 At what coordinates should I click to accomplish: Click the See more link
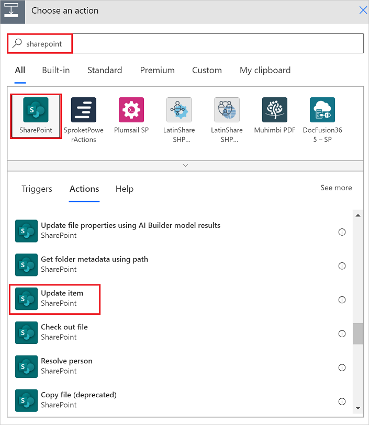[336, 188]
